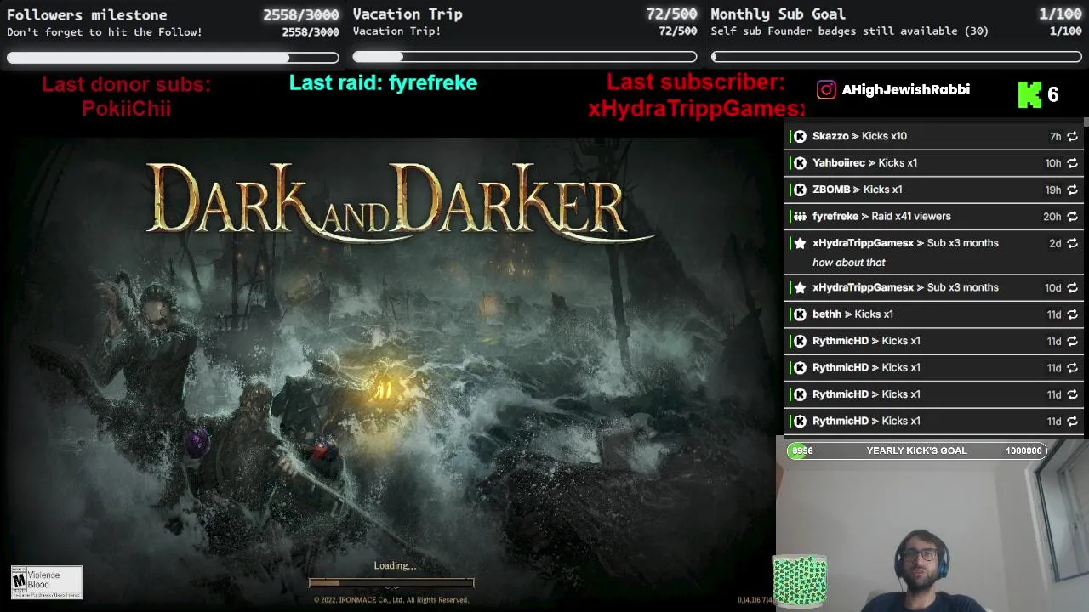Click 'Self sub Founder badges still available' text
Viewport: 1089px width, 612px height.
tap(850, 31)
